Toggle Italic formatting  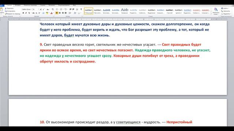point(26,13)
